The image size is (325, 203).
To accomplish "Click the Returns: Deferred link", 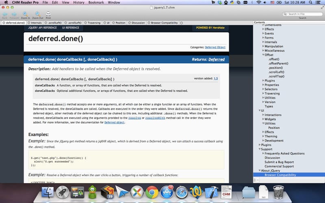I will [x=217, y=59].
